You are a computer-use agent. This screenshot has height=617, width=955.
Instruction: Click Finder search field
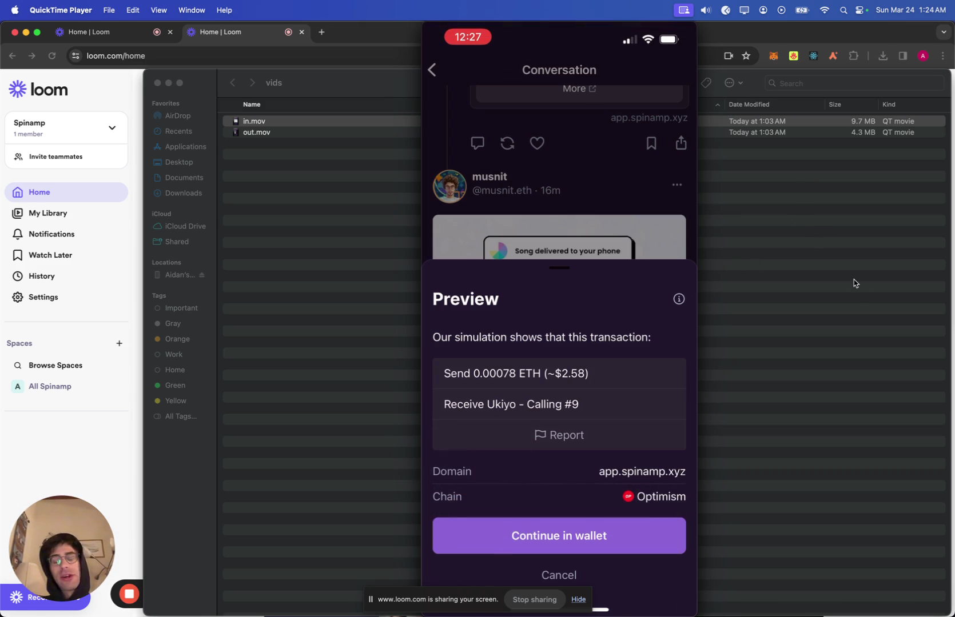[x=854, y=83]
